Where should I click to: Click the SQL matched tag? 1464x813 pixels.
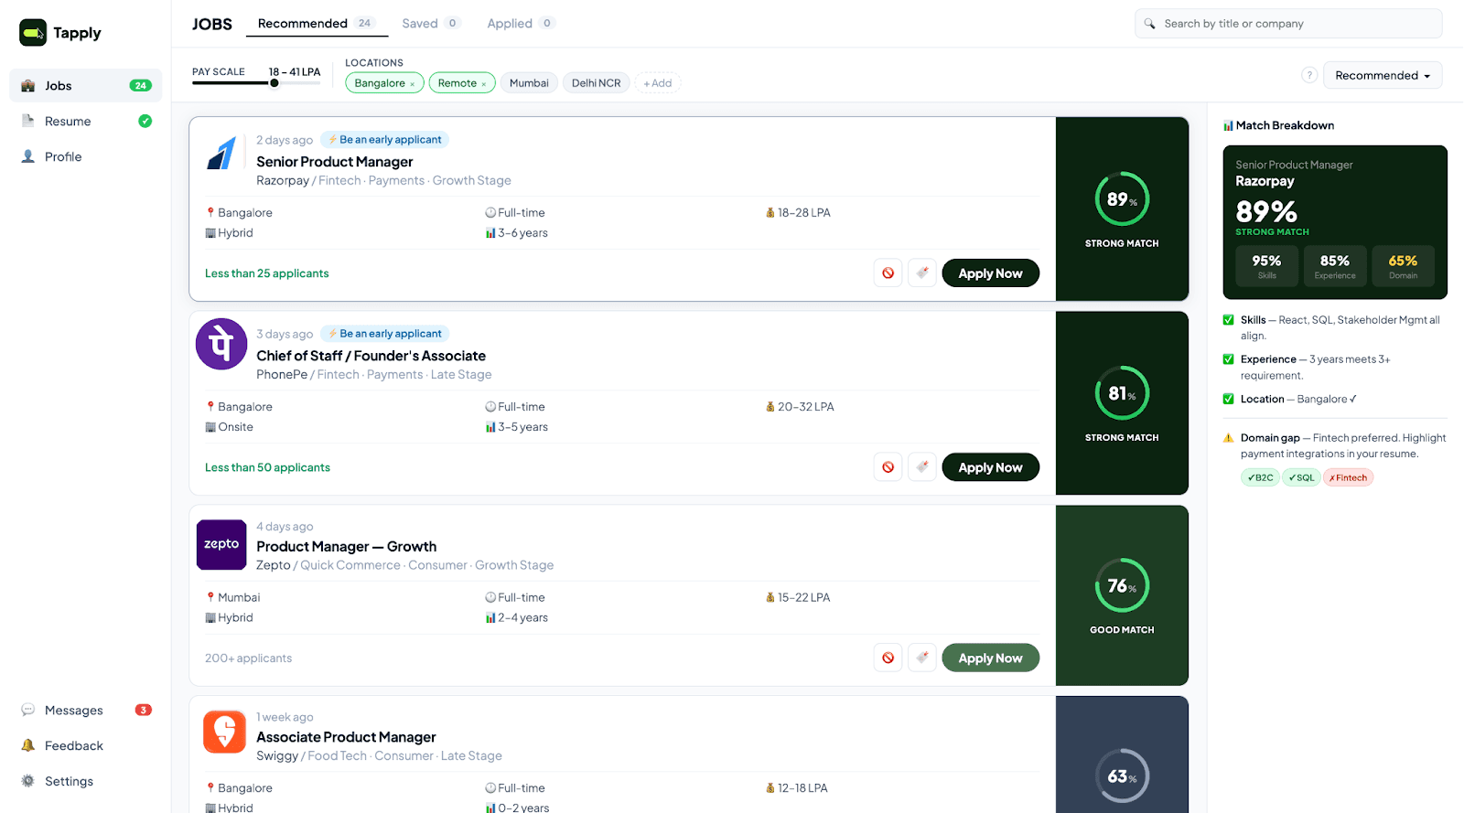click(1301, 477)
